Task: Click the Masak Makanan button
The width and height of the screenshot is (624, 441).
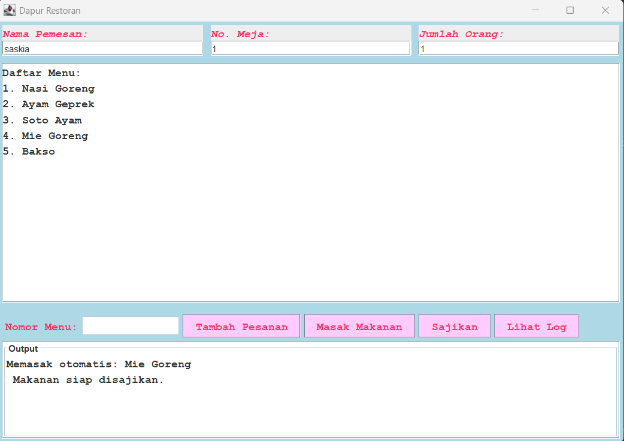Action: coord(359,327)
